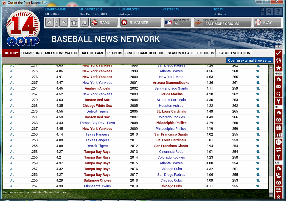Viewport: 286px width, 201px height.
Task: Click the magnifying glass search icon at top right
Action: pyautogui.click(x=269, y=11)
